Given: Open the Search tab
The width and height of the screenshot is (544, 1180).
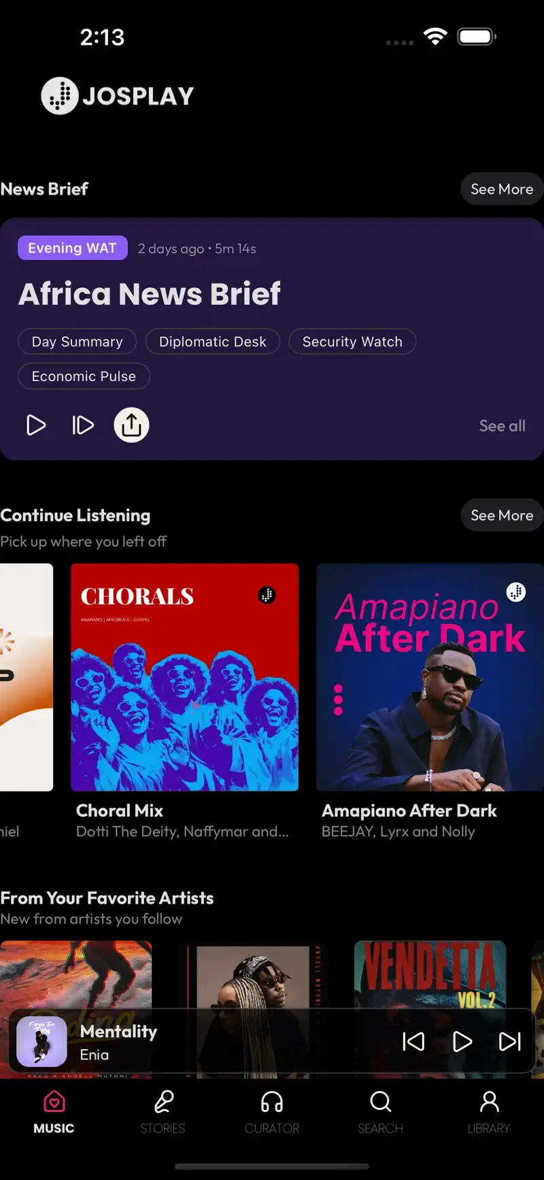Looking at the screenshot, I should coord(381,1112).
